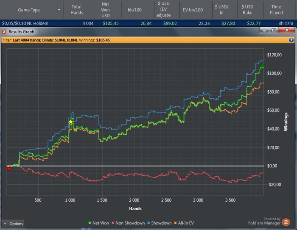Image resolution: width=297 pixels, height=230 pixels.
Task: Click the filter text Last 4004 hands
Action: (27, 40)
